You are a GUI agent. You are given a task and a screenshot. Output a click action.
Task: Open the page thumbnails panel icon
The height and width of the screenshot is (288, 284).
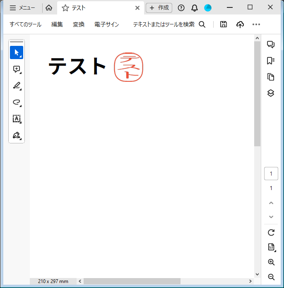click(271, 77)
